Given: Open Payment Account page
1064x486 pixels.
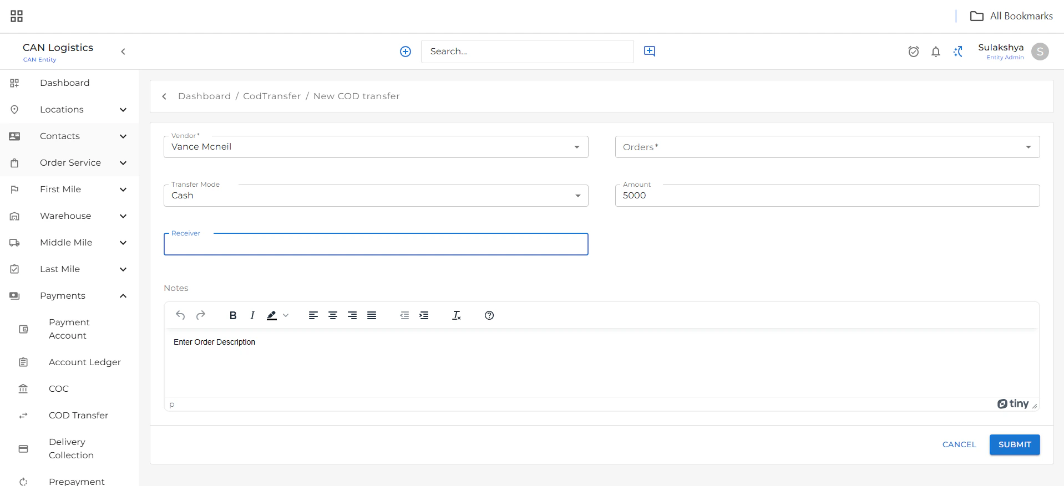Looking at the screenshot, I should pyautogui.click(x=69, y=329).
